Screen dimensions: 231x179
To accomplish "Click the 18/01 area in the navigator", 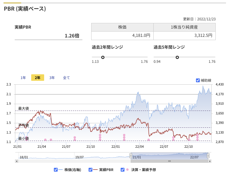I will pyautogui.click(x=24, y=157).
